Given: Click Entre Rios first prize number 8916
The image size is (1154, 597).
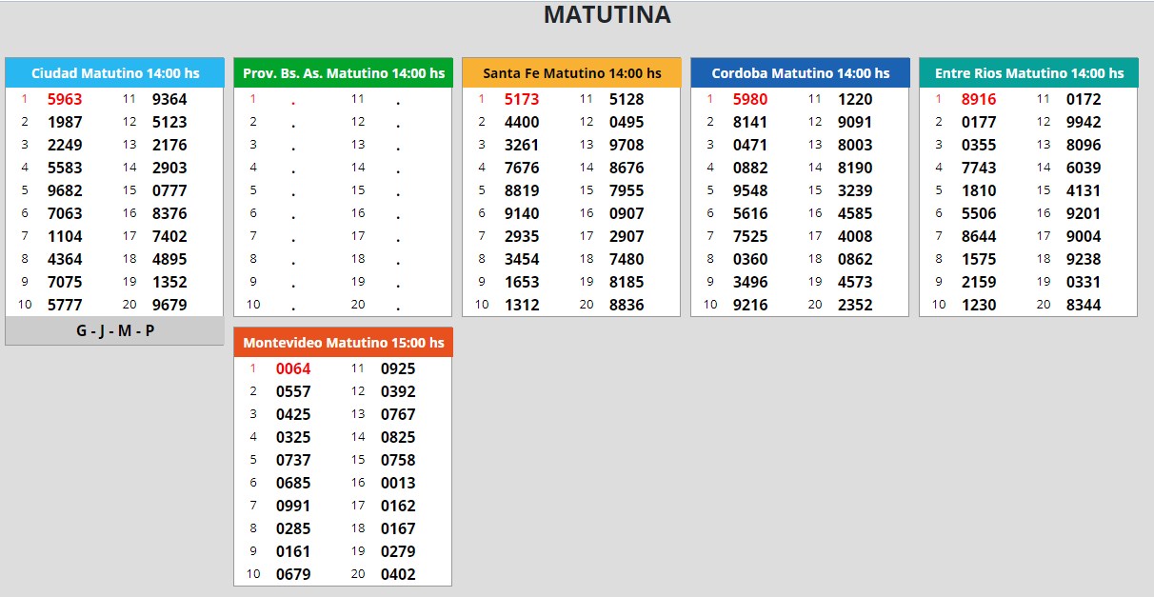Looking at the screenshot, I should click(x=979, y=99).
